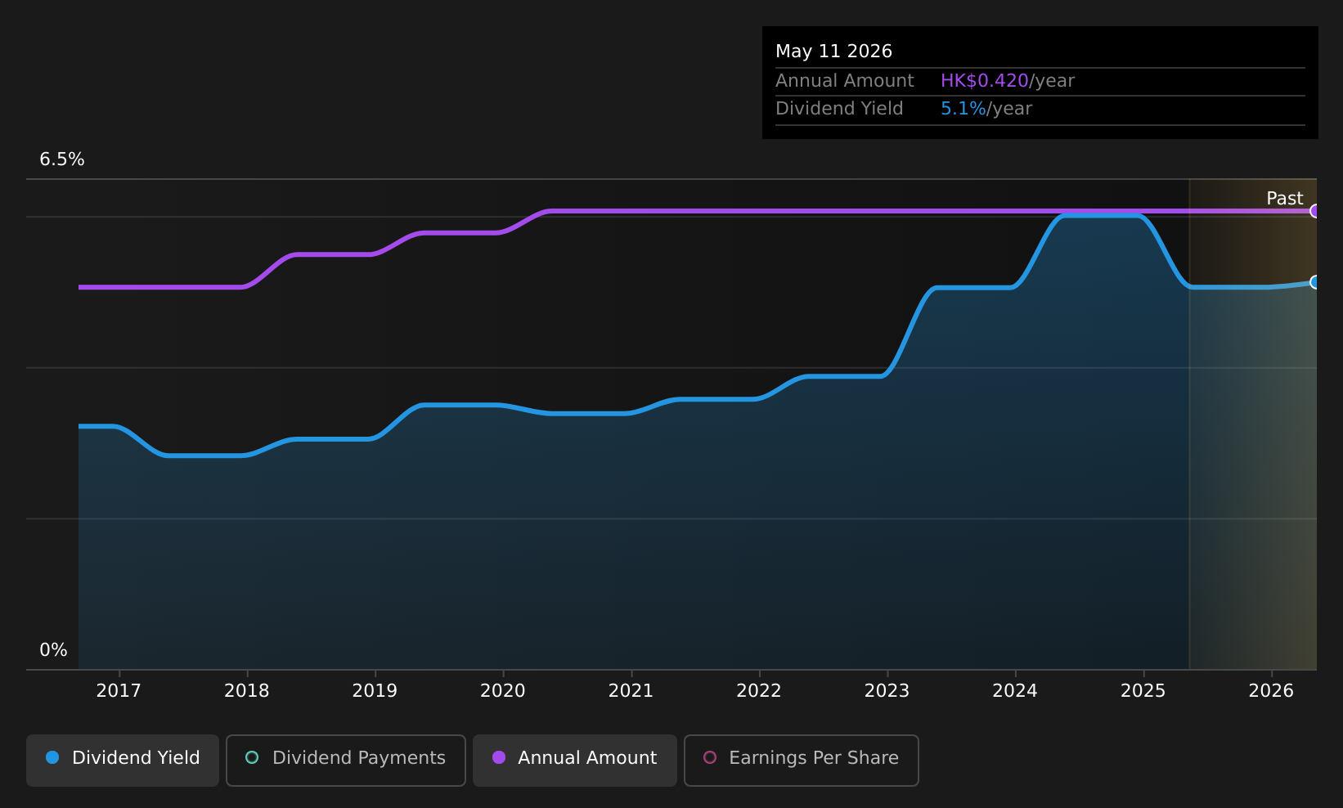Click the 0% y-axis label

(54, 650)
